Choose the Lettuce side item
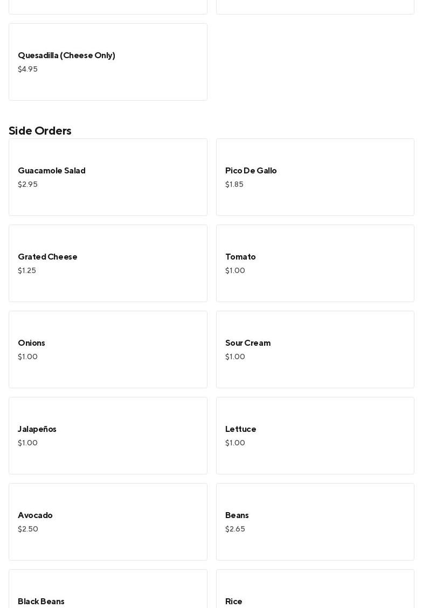This screenshot has height=608, width=423. click(x=315, y=436)
